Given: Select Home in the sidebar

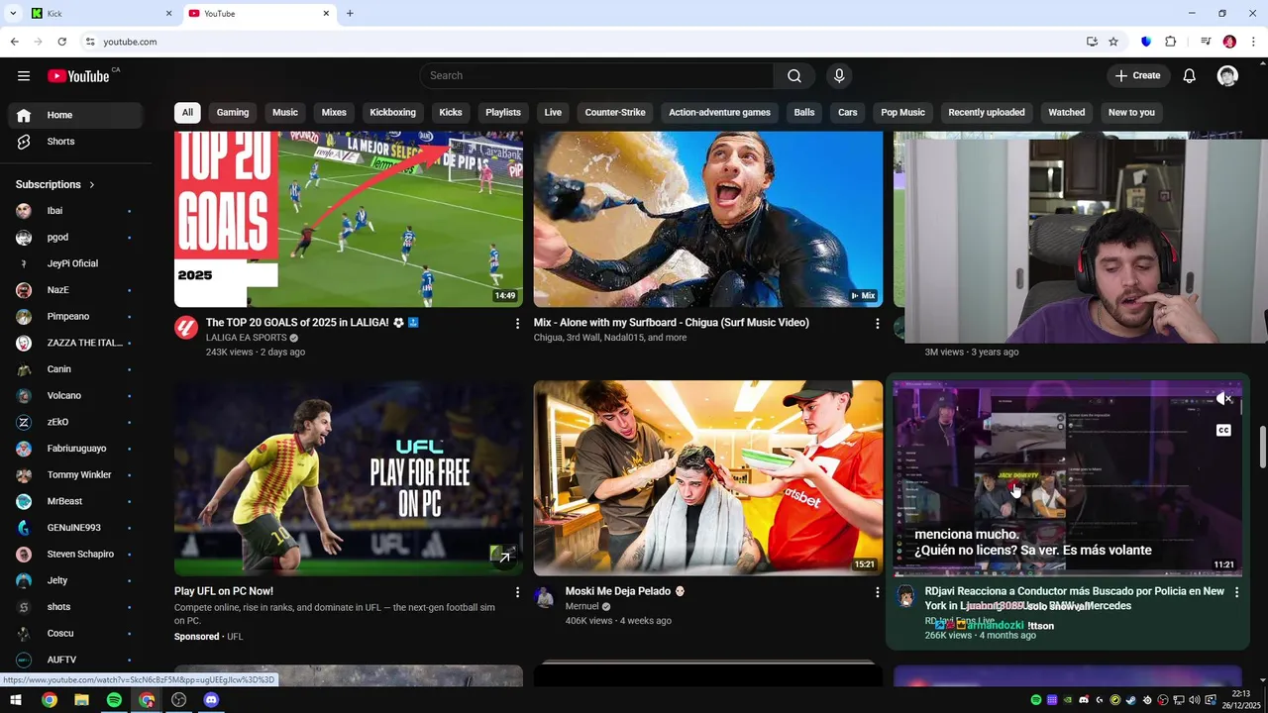Looking at the screenshot, I should pyautogui.click(x=75, y=115).
